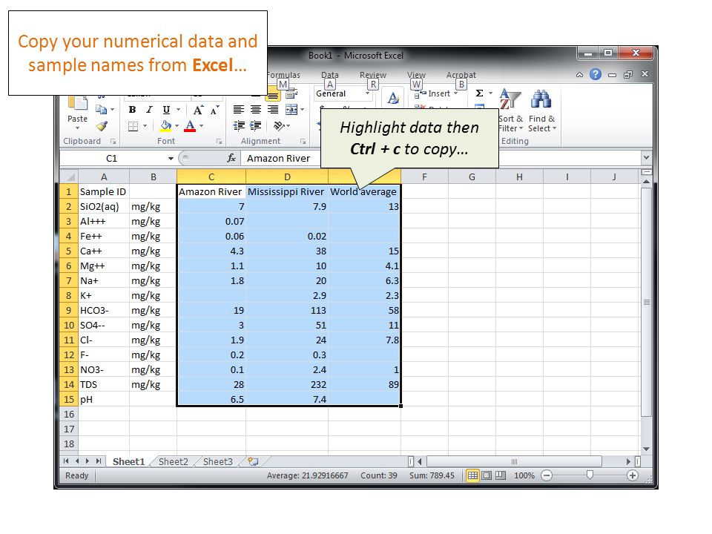Click the zoom slider handle
Viewport: 712px width, 534px height.
(x=590, y=475)
